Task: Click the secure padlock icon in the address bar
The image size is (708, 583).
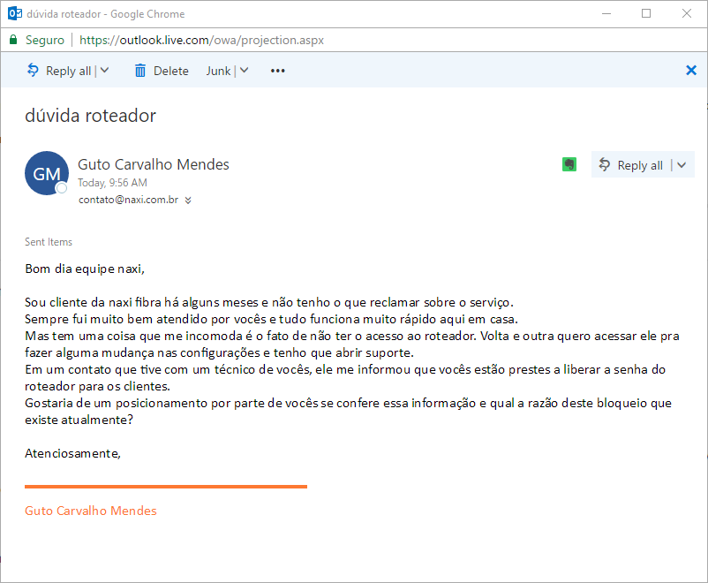Action: point(13,40)
